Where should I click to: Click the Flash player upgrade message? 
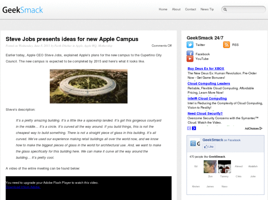pos(52,183)
